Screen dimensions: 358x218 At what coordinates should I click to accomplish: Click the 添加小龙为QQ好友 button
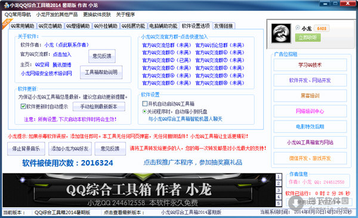tap(70, 149)
